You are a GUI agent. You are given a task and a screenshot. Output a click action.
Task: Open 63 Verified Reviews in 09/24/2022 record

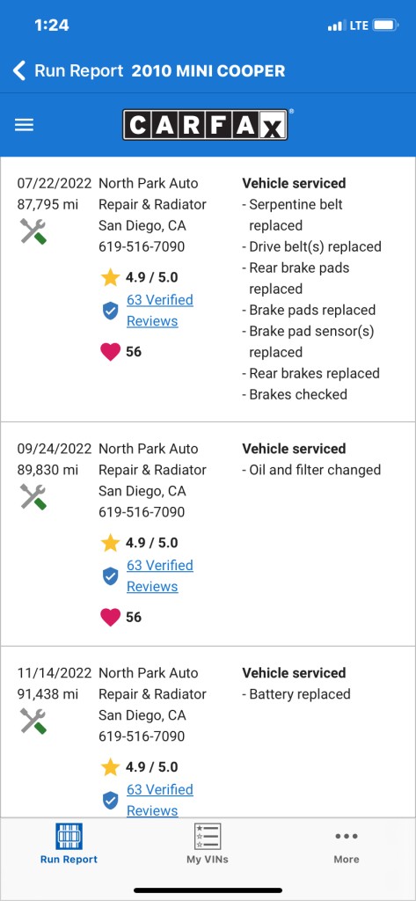(160, 575)
